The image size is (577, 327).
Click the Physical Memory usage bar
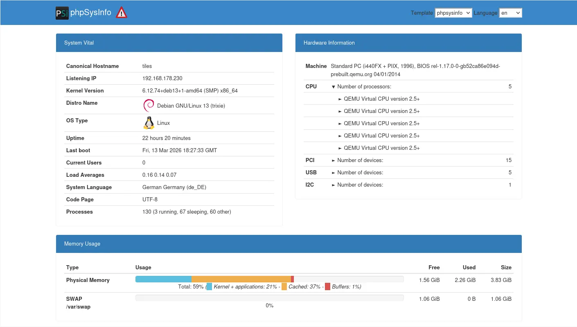(269, 279)
